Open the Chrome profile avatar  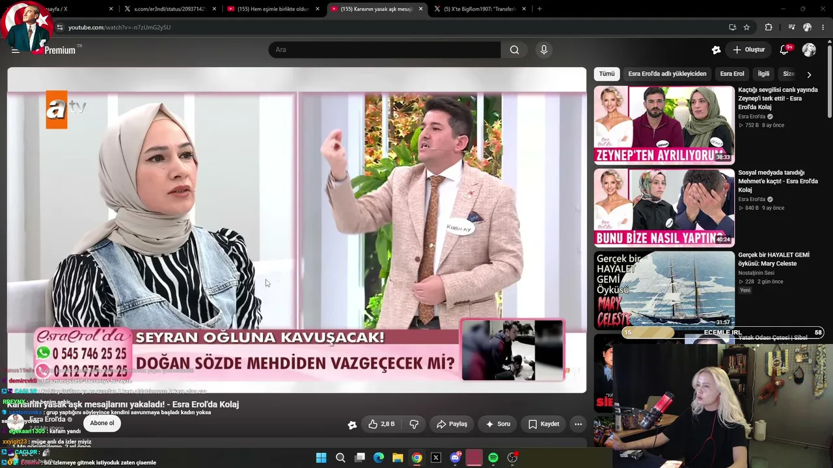coord(807,27)
